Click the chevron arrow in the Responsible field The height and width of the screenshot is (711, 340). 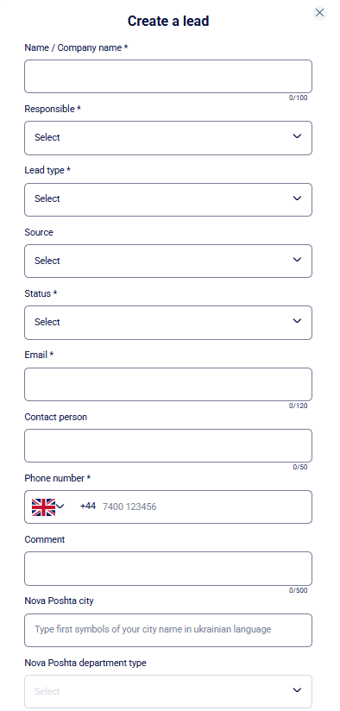(x=297, y=136)
